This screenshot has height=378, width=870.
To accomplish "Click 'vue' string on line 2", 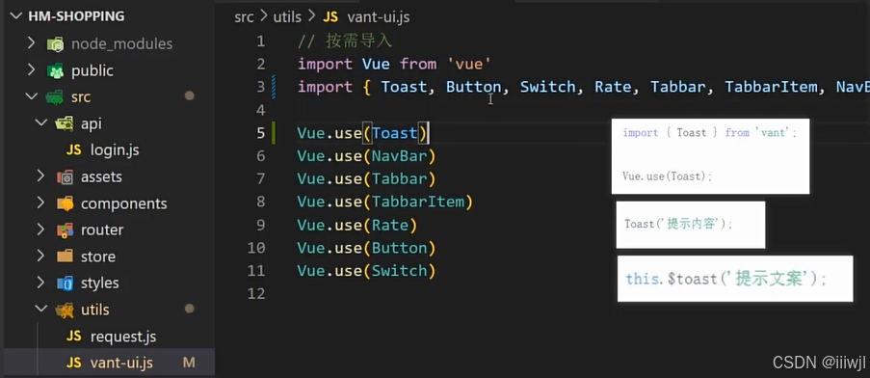I will [x=469, y=64].
